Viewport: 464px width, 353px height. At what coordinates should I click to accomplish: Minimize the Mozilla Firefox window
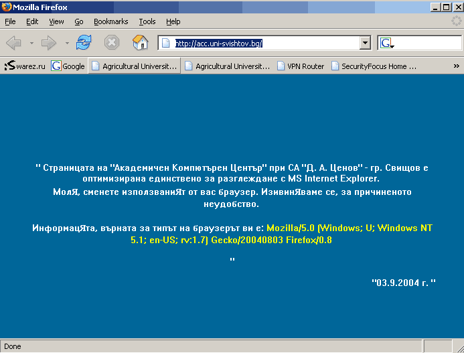click(435, 7)
